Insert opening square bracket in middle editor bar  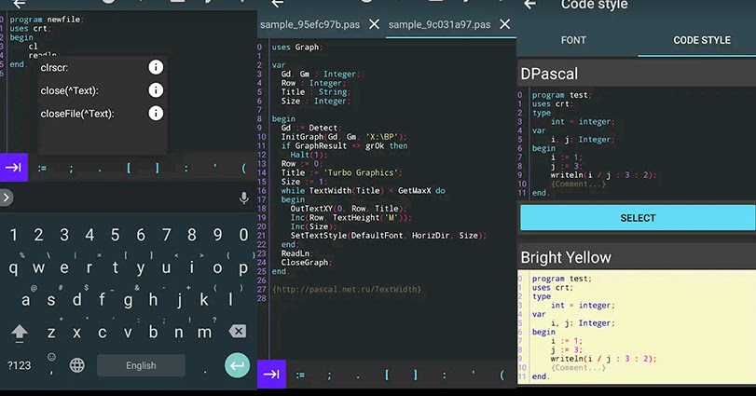pos(386,375)
